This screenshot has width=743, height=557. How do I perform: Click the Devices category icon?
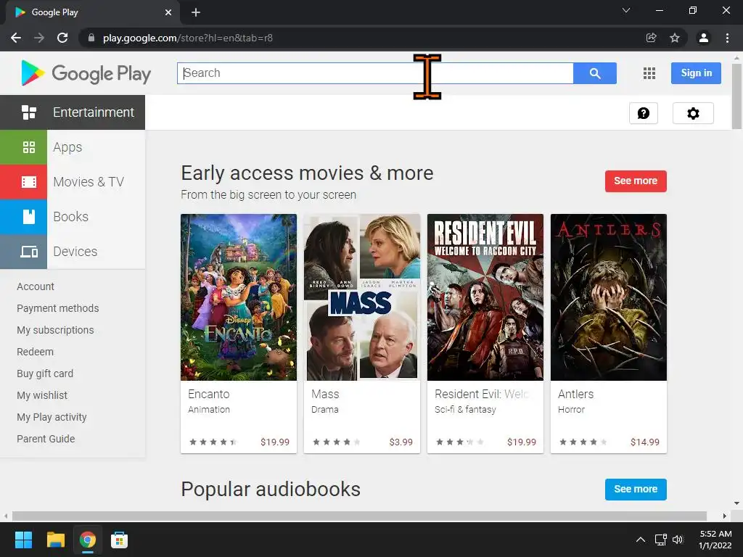(x=29, y=252)
